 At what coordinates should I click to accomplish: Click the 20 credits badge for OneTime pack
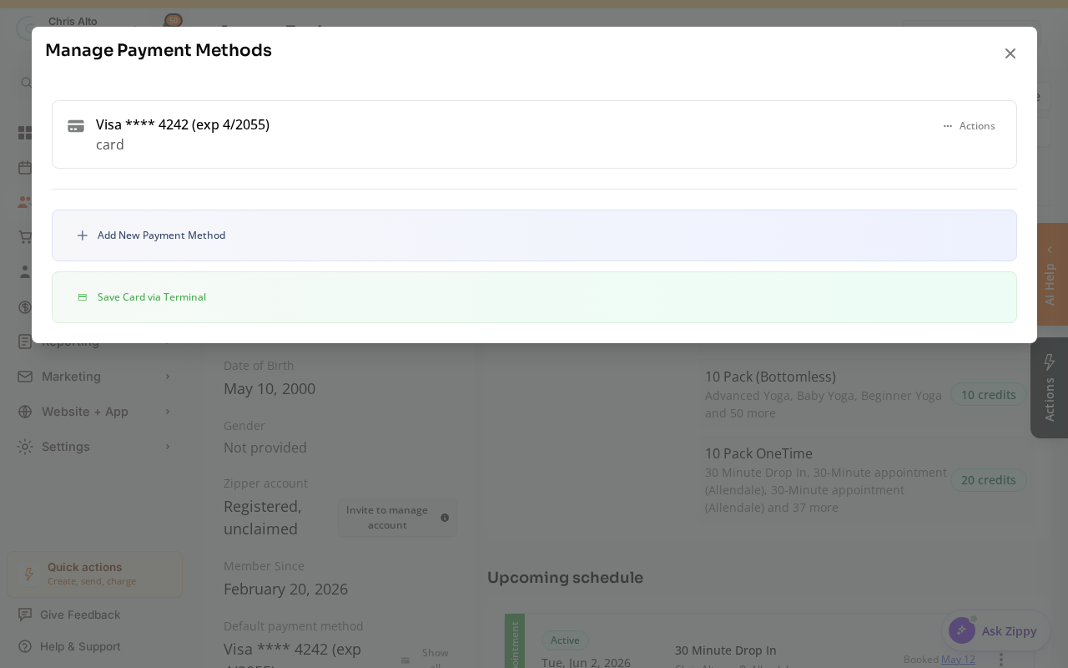[988, 480]
